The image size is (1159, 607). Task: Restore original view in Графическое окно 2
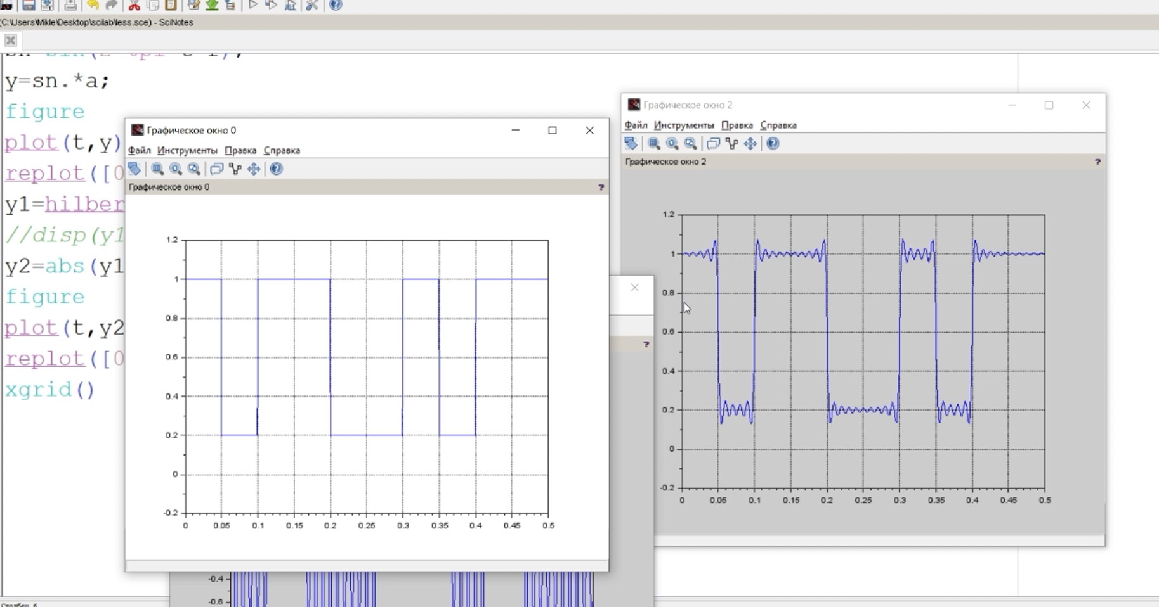coord(672,143)
